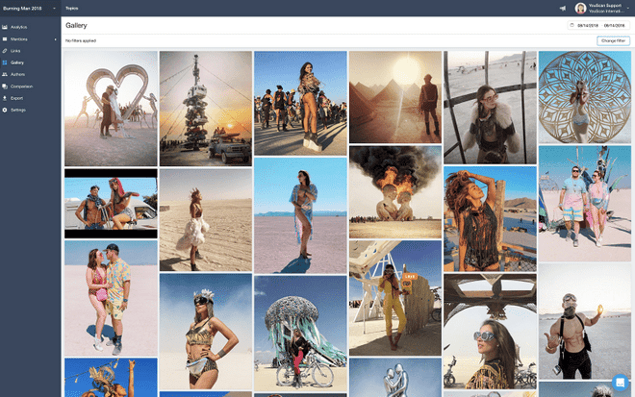Expand the Mentions submenu arrow
This screenshot has width=635, height=397.
click(56, 39)
